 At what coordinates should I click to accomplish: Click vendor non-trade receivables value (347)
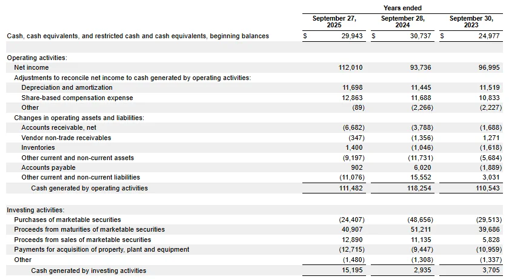[x=356, y=138]
